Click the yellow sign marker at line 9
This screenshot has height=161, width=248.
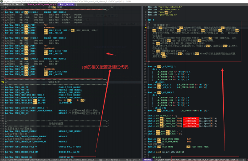[x=146, y=28]
